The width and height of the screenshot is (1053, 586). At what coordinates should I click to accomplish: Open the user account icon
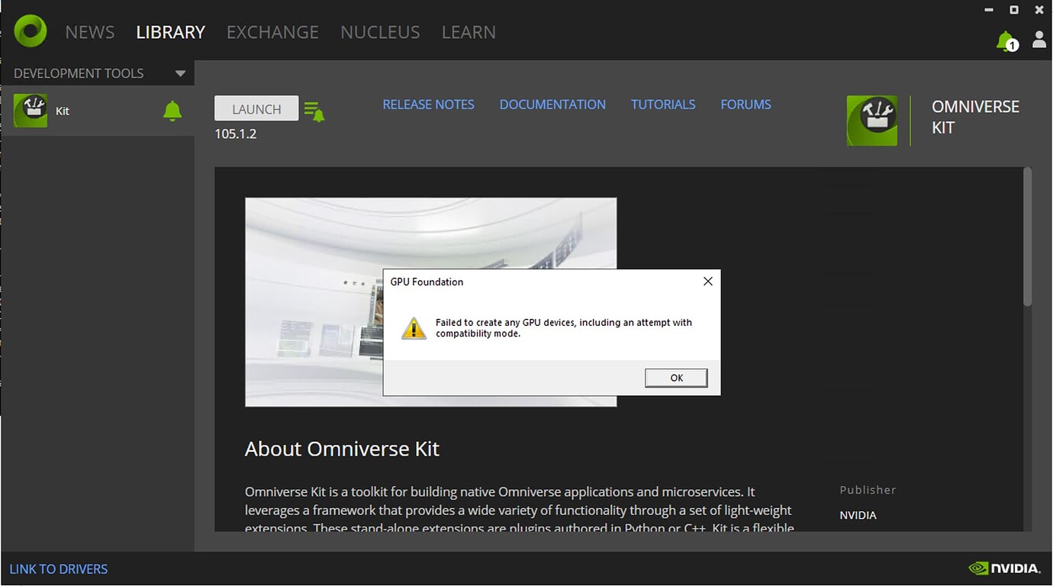[1039, 40]
